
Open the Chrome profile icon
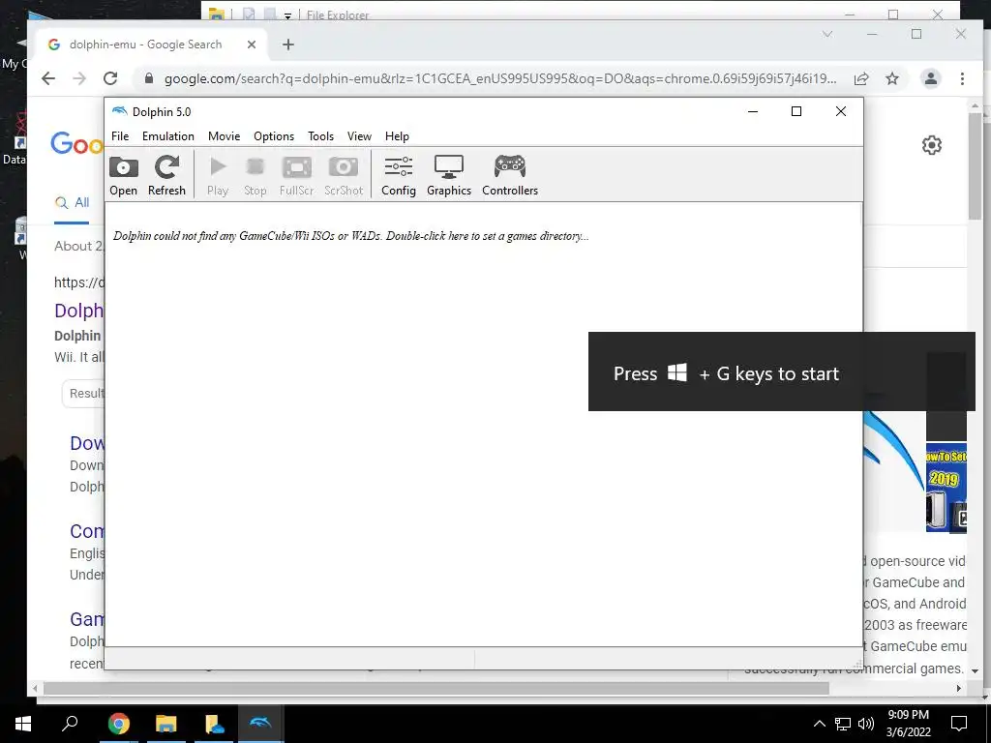click(x=931, y=78)
